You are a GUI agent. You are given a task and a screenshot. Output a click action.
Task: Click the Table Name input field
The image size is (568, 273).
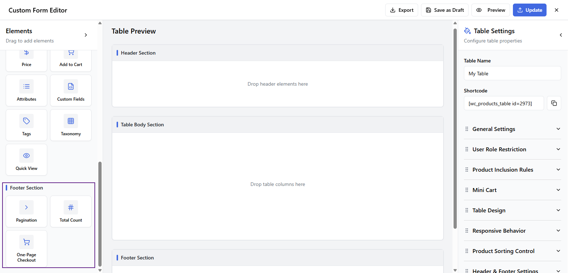click(x=512, y=74)
